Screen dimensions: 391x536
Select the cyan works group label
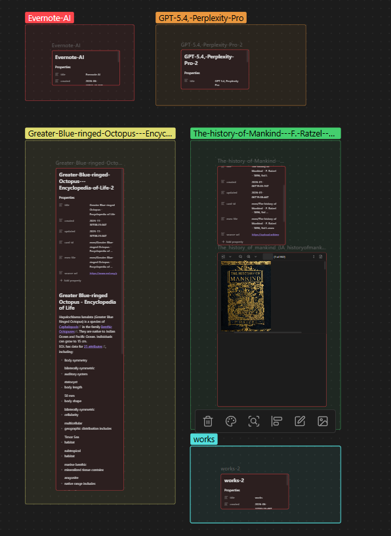204,440
